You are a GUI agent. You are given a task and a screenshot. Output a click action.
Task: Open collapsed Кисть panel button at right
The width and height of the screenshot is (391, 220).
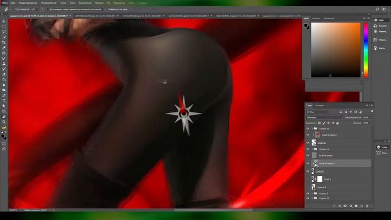pos(381,48)
